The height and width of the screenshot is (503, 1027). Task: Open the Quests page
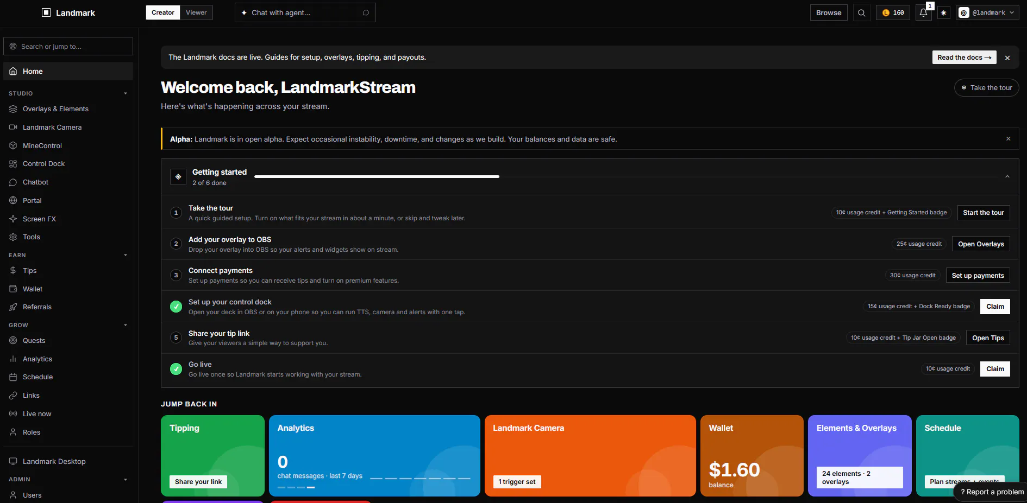68,340
